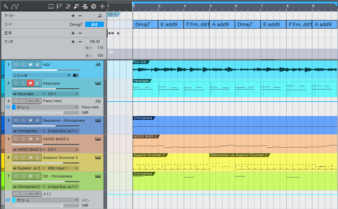
Task: Open Omnisphere 2 instrument dropdown
Action: 29,187
